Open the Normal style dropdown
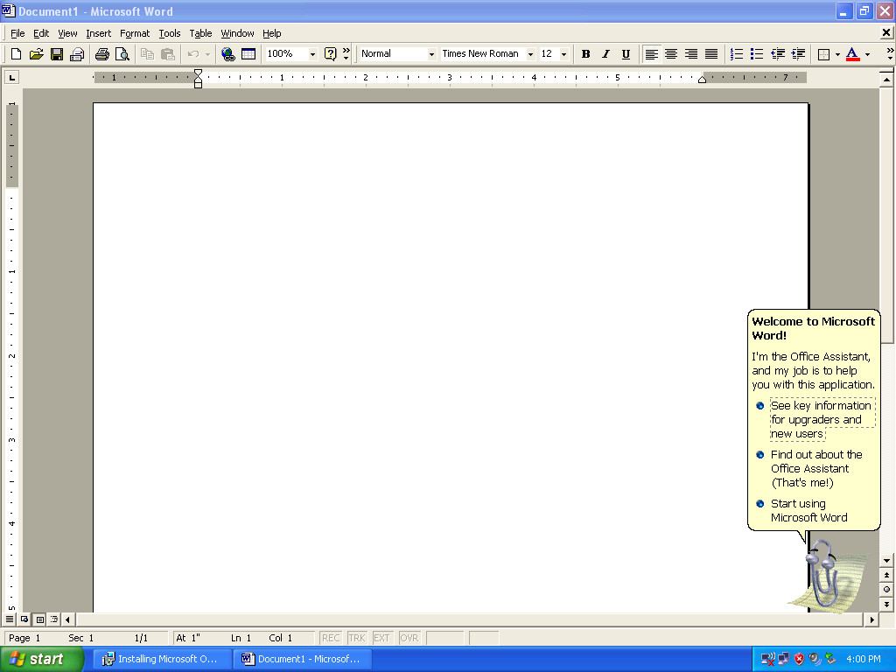 431,53
